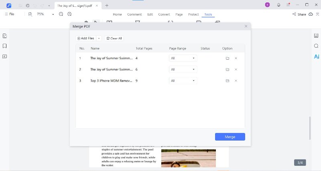This screenshot has height=171, width=321.
Task: Open the bookmarks panel icon
Action: point(5,46)
